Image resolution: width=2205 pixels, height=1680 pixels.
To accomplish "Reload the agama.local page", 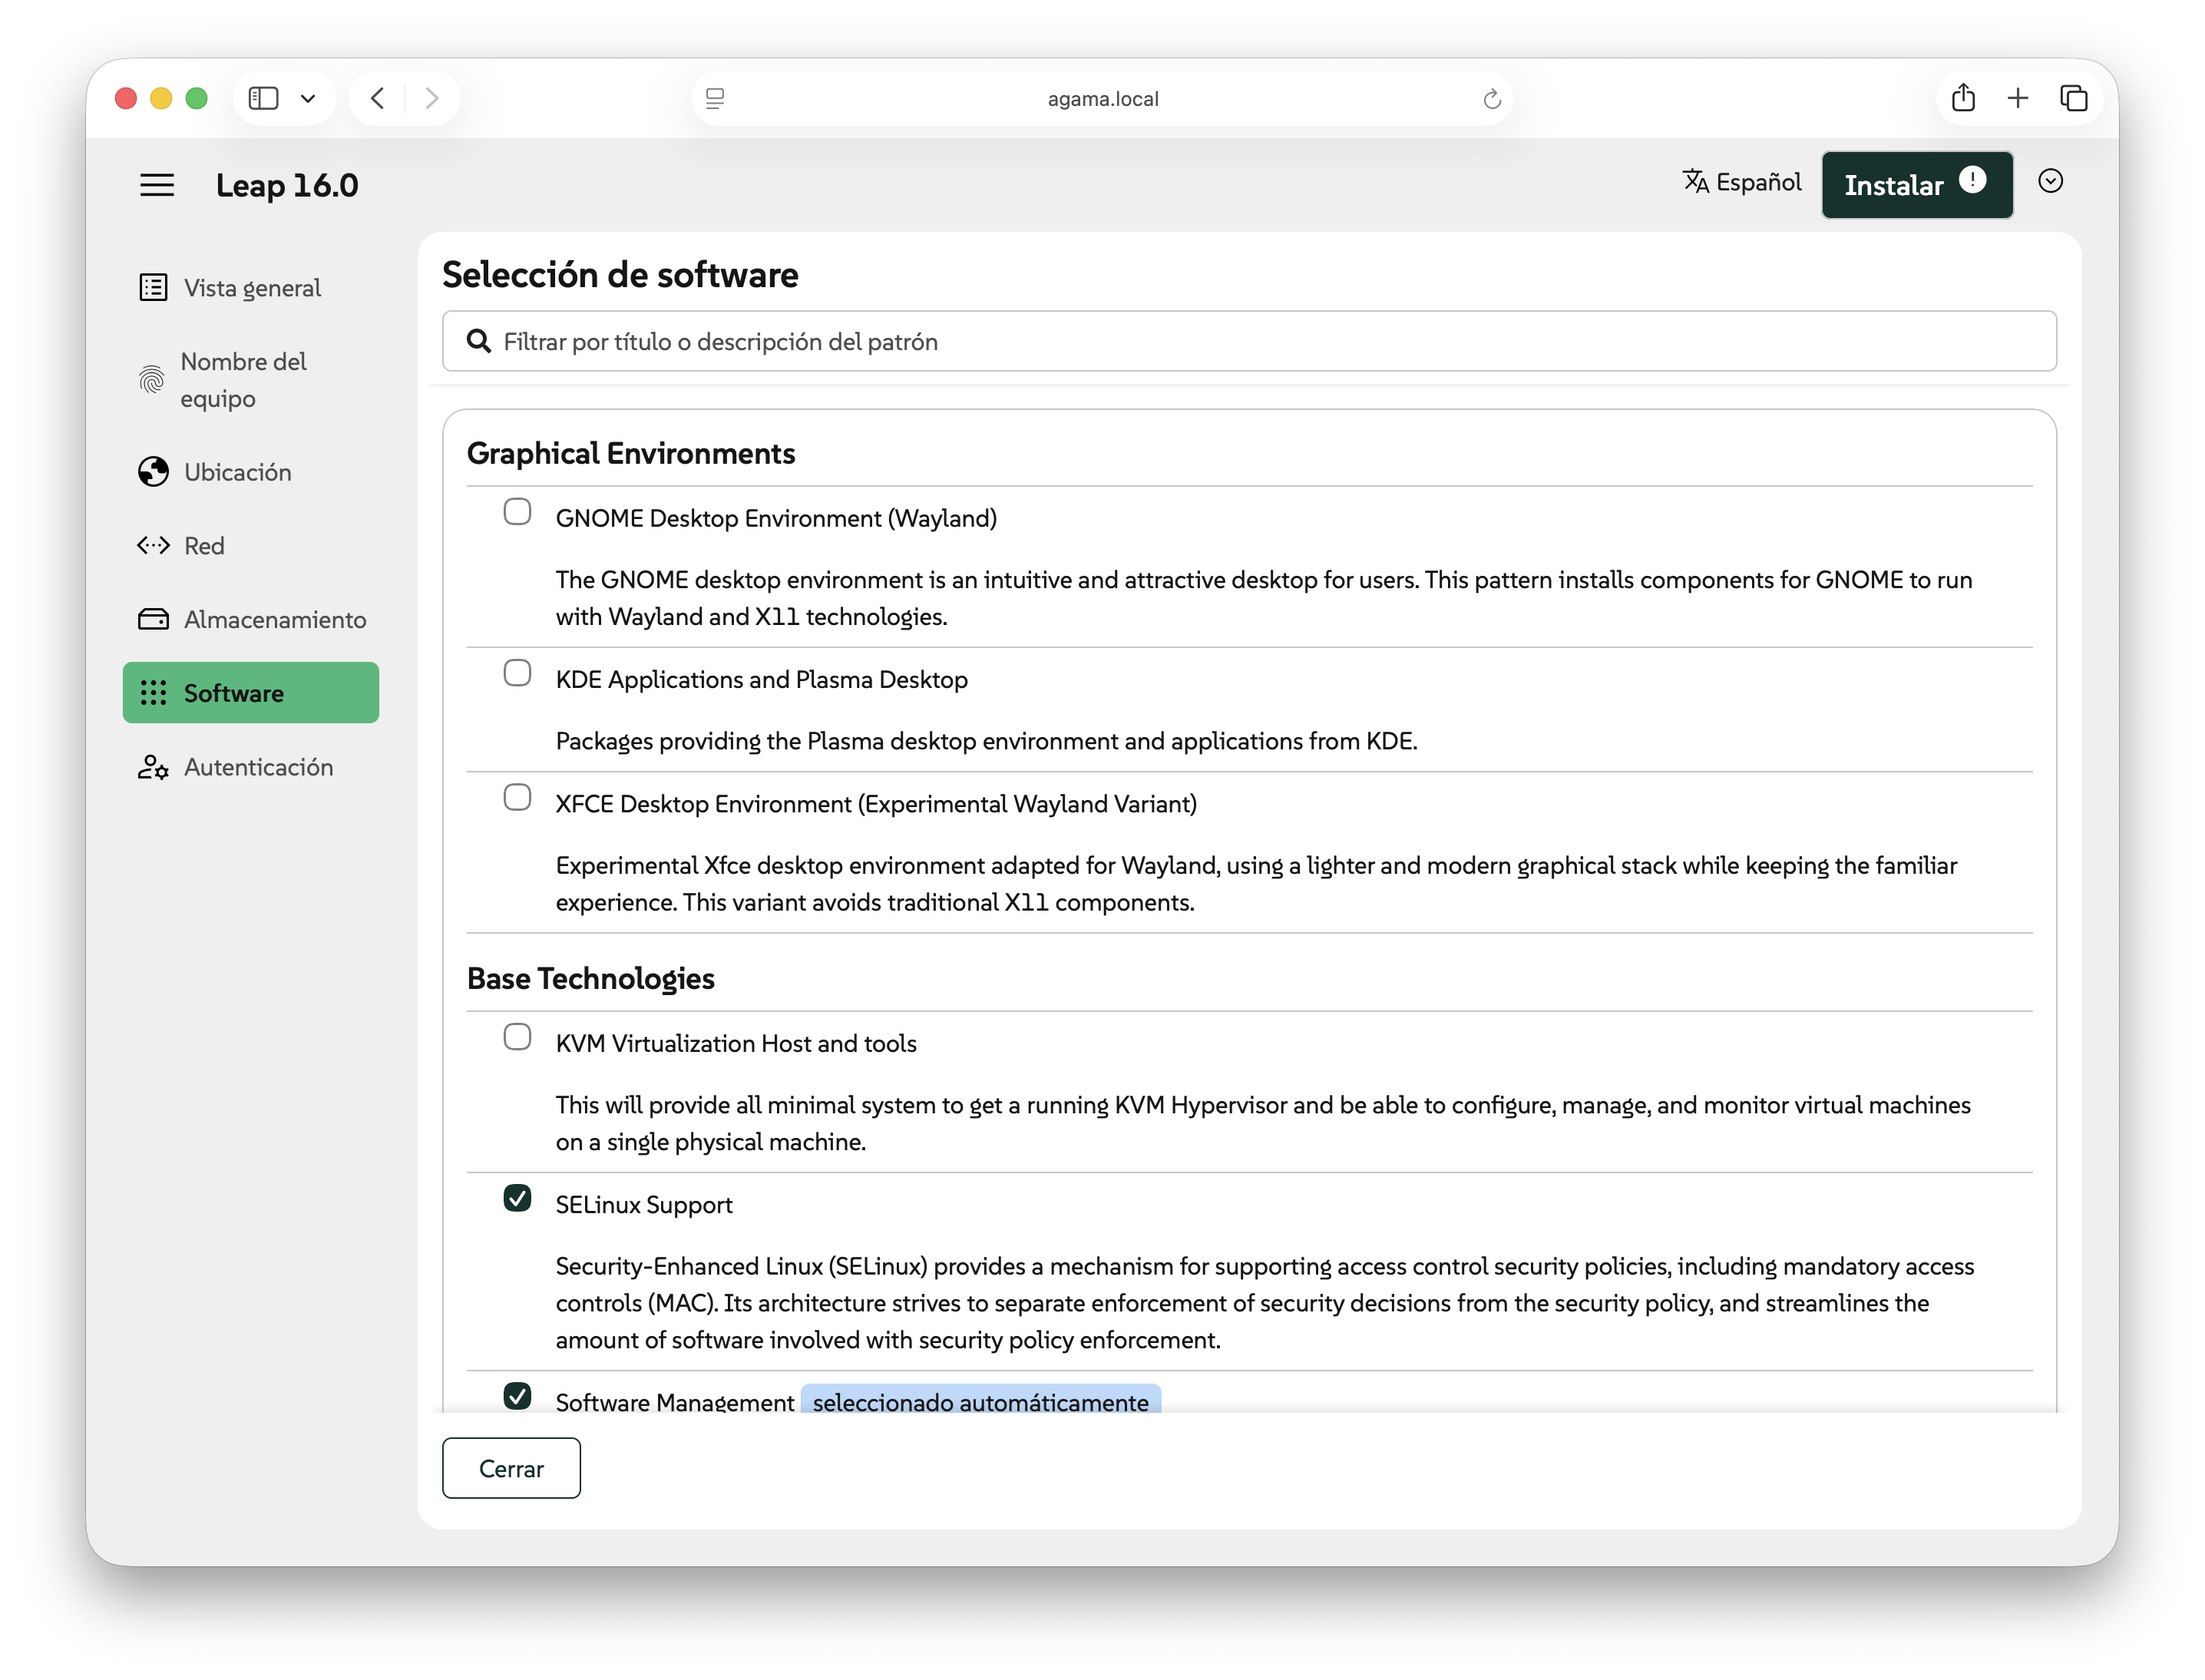I will (x=1491, y=99).
